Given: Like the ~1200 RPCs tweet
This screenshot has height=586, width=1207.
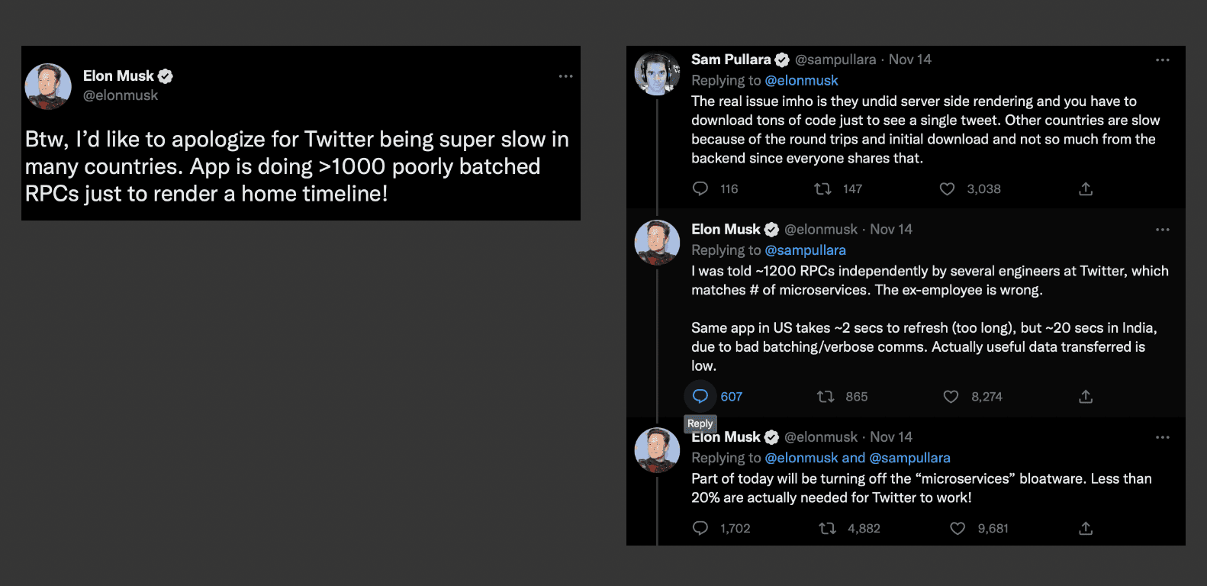Looking at the screenshot, I should point(951,396).
